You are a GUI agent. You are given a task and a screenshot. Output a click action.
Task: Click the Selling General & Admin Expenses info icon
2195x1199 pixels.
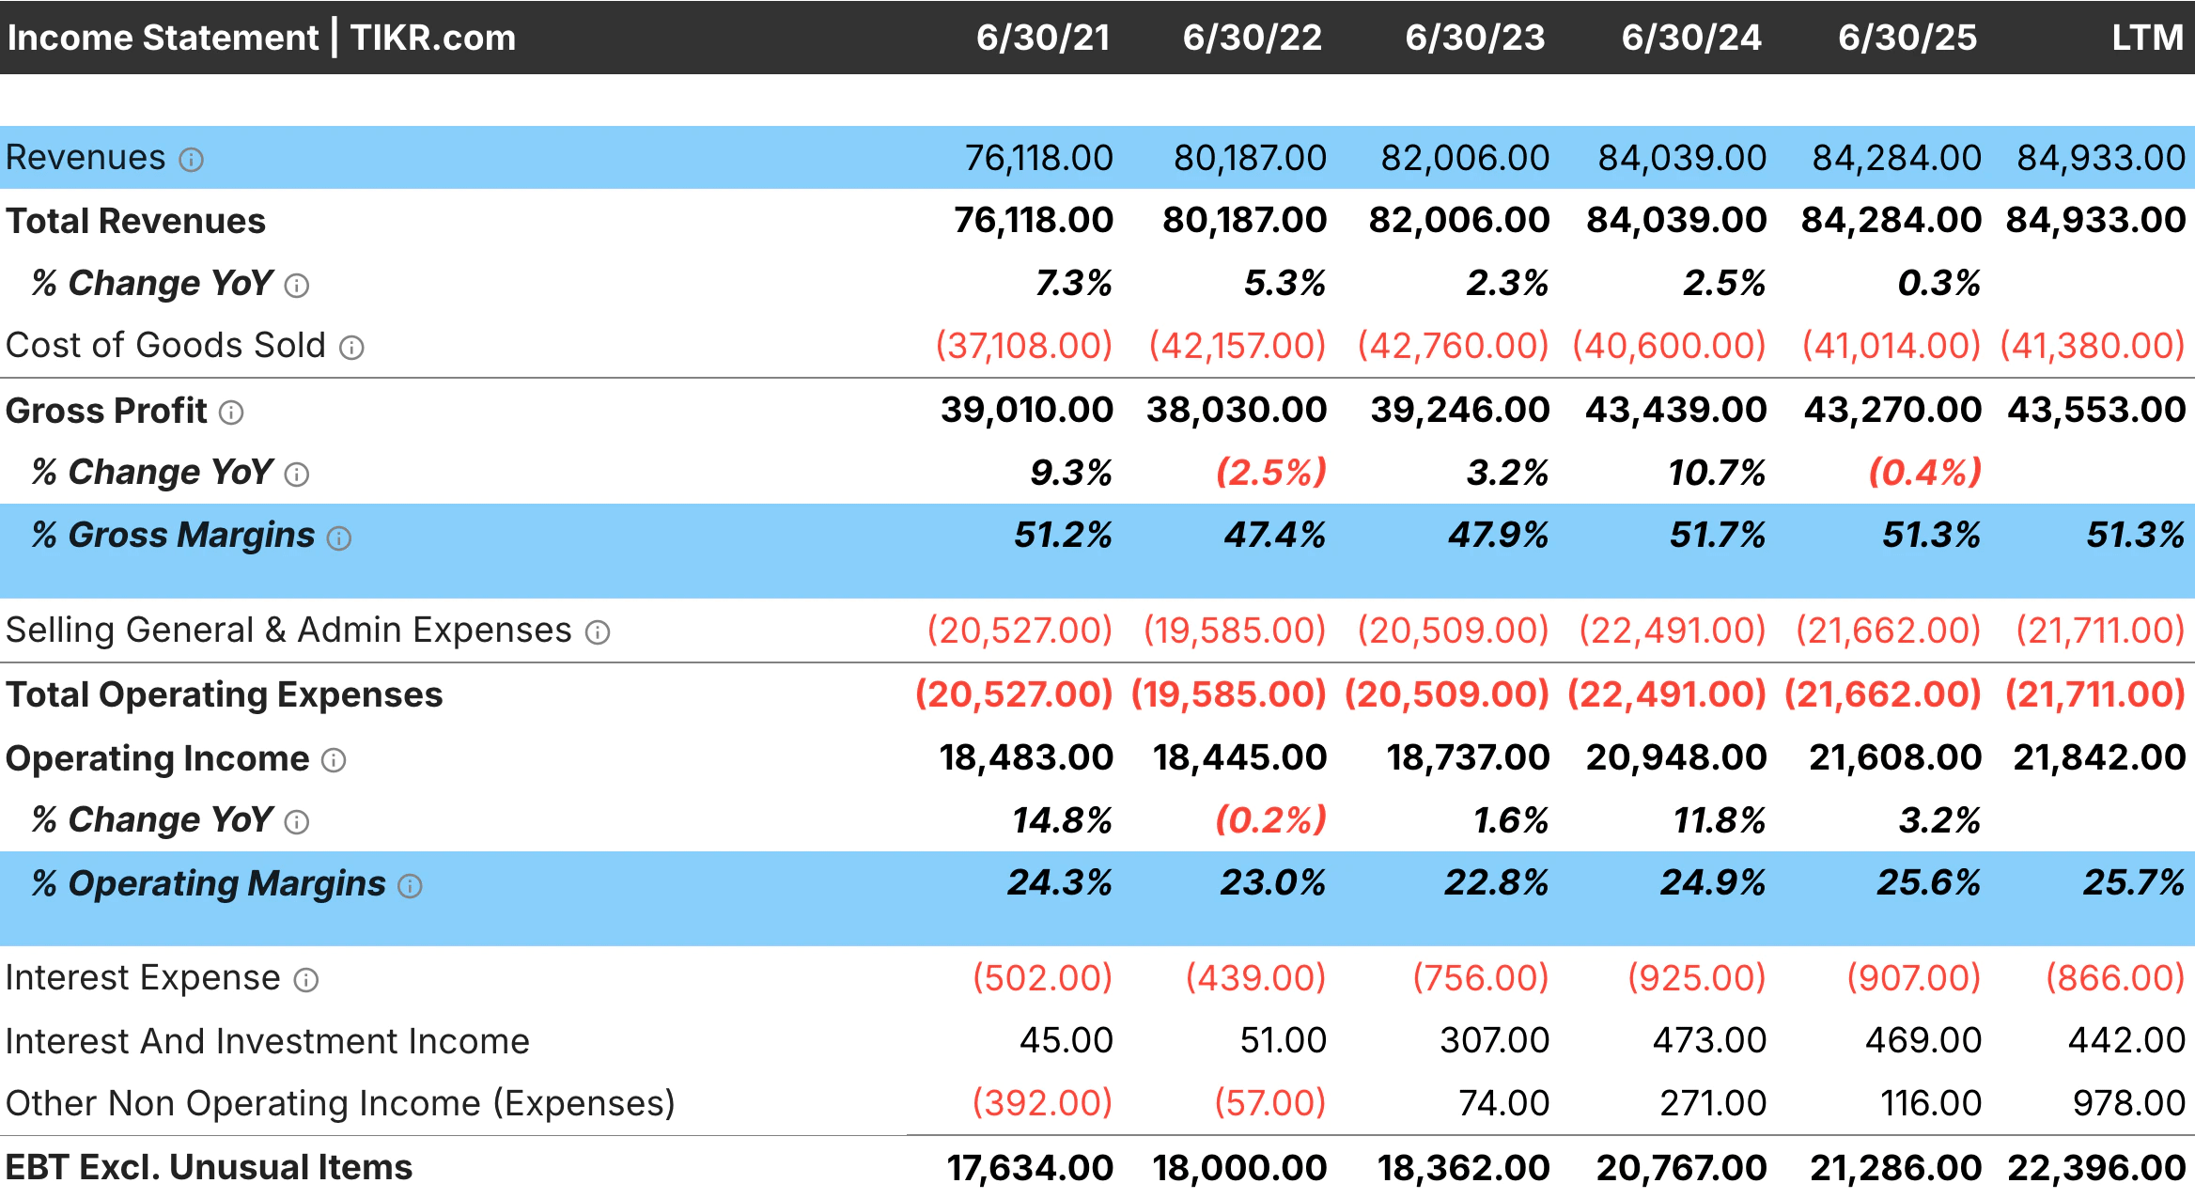599,631
